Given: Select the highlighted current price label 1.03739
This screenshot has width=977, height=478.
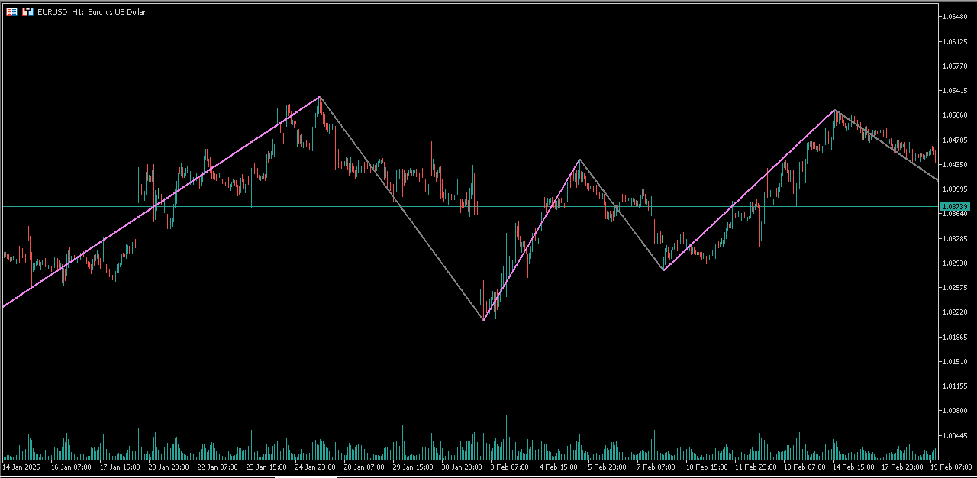Looking at the screenshot, I should [x=954, y=206].
